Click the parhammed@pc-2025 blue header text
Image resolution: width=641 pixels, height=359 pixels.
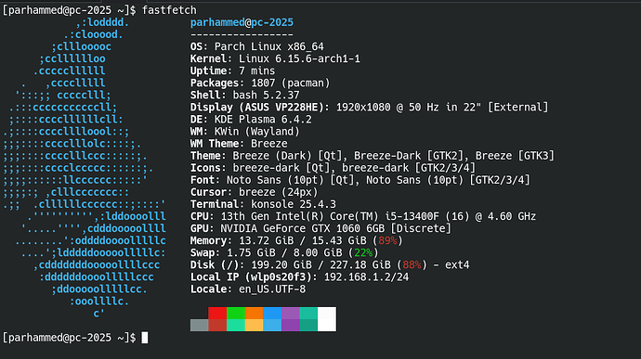[x=242, y=22]
